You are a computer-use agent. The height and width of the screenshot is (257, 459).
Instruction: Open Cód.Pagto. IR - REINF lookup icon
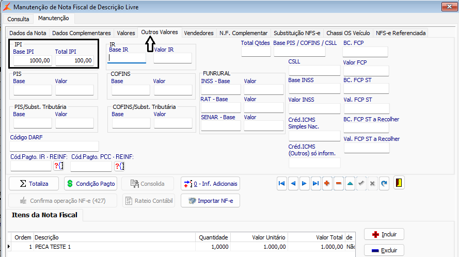pyautogui.click(x=58, y=166)
